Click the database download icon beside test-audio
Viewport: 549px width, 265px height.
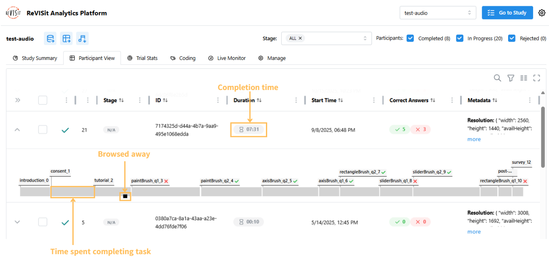click(51, 39)
